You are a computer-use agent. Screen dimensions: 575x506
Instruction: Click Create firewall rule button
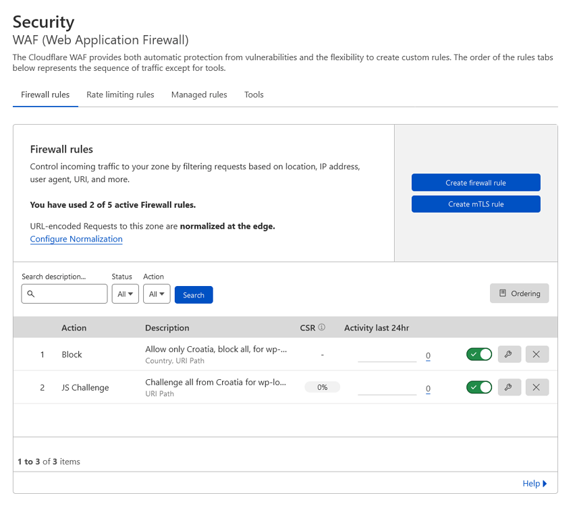point(476,183)
